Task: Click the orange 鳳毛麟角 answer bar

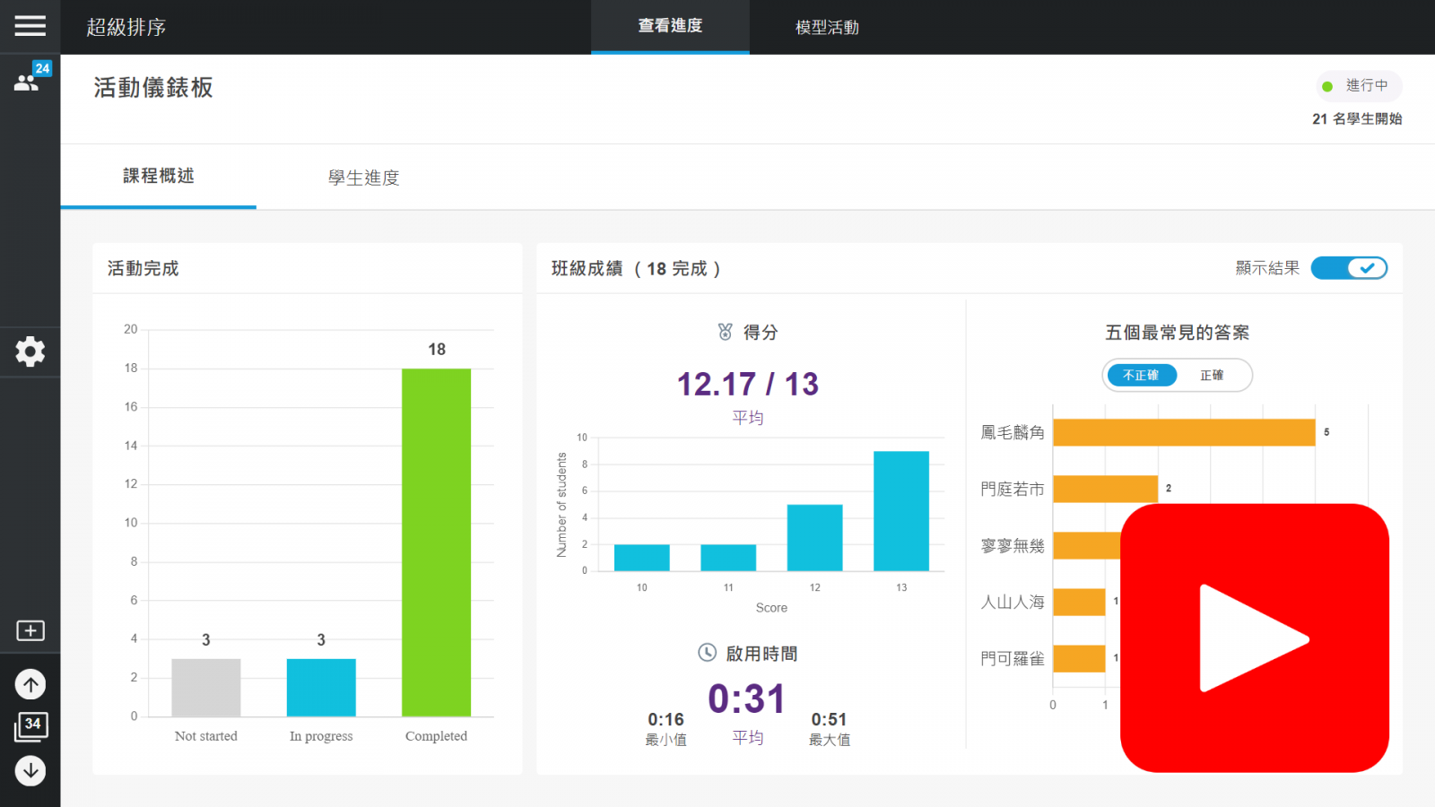Action: pos(1183,432)
